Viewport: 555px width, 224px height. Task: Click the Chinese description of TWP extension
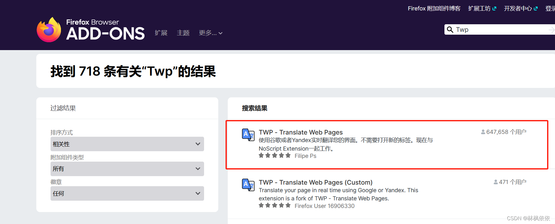(346, 144)
